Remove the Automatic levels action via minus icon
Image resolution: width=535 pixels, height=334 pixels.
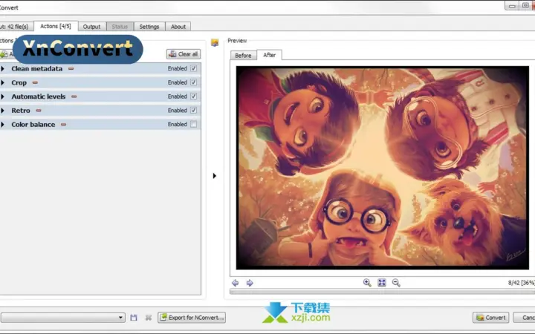(x=74, y=96)
